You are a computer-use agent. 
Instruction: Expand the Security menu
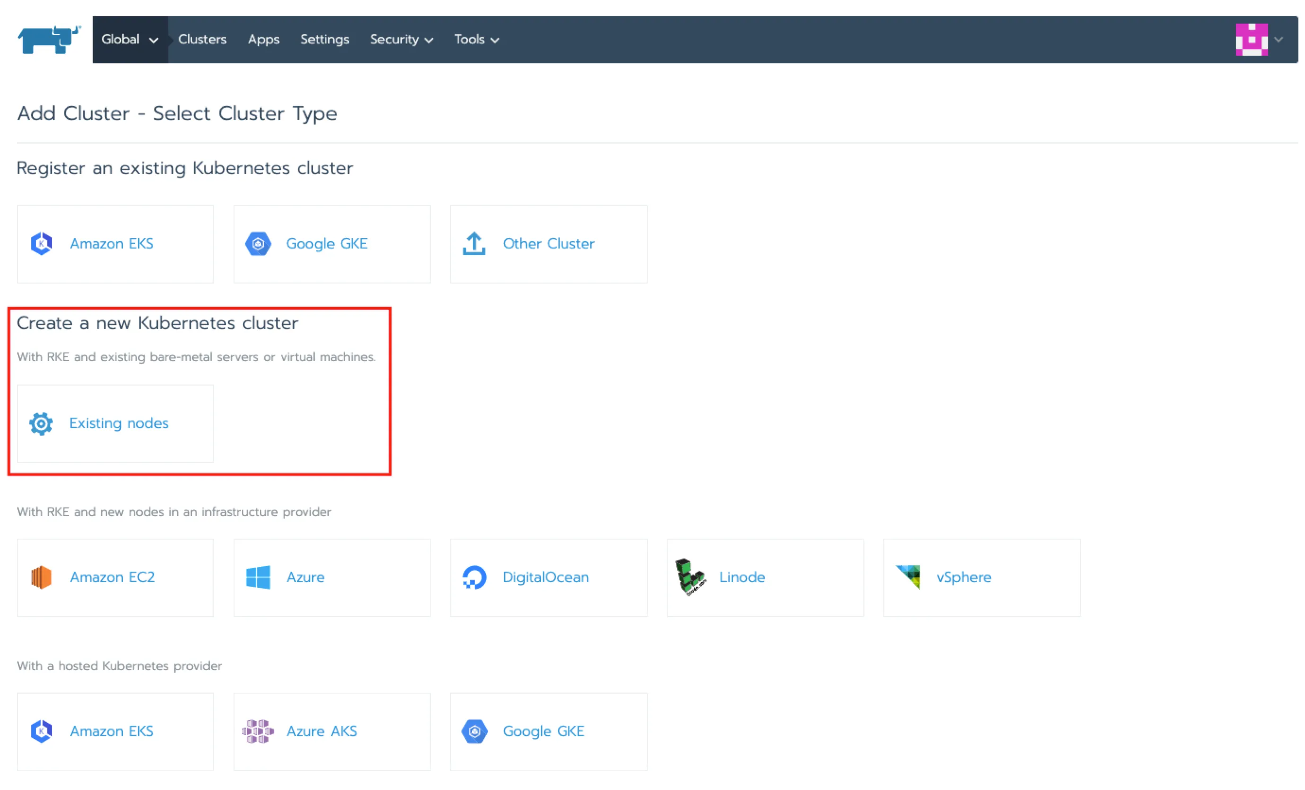pyautogui.click(x=401, y=40)
